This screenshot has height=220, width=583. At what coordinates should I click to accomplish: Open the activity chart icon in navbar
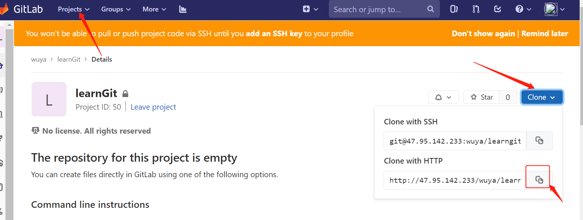(x=183, y=9)
